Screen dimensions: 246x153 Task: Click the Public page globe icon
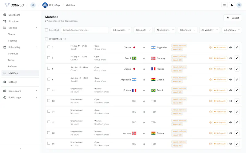click(5, 97)
